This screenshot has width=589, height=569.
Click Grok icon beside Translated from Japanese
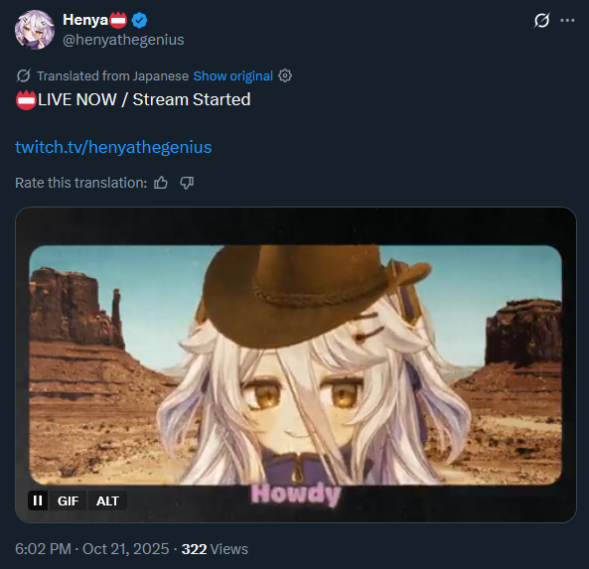(23, 75)
